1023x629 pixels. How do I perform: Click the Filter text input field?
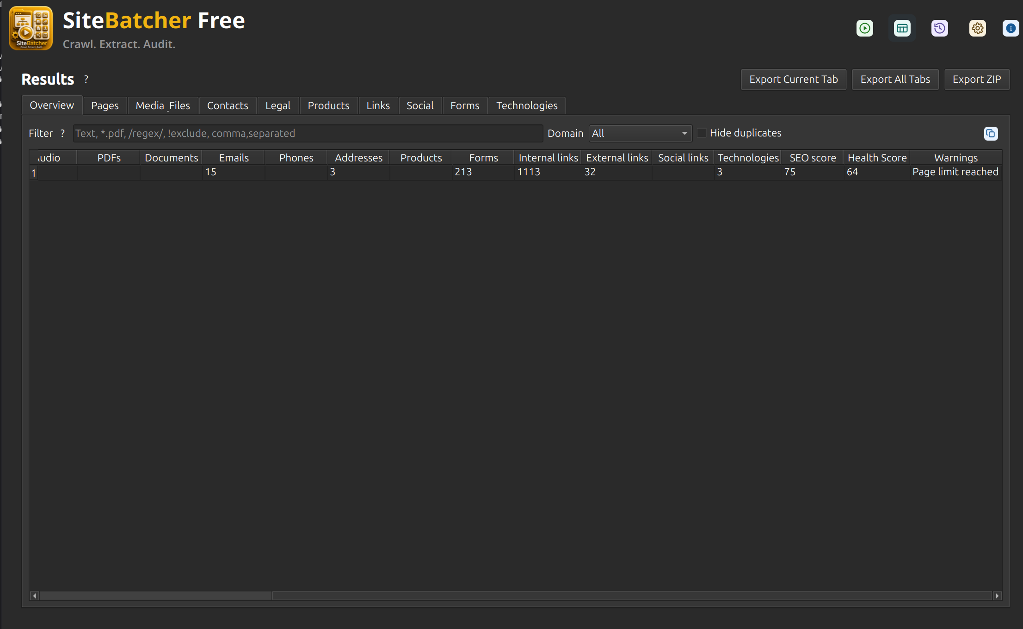(x=308, y=133)
